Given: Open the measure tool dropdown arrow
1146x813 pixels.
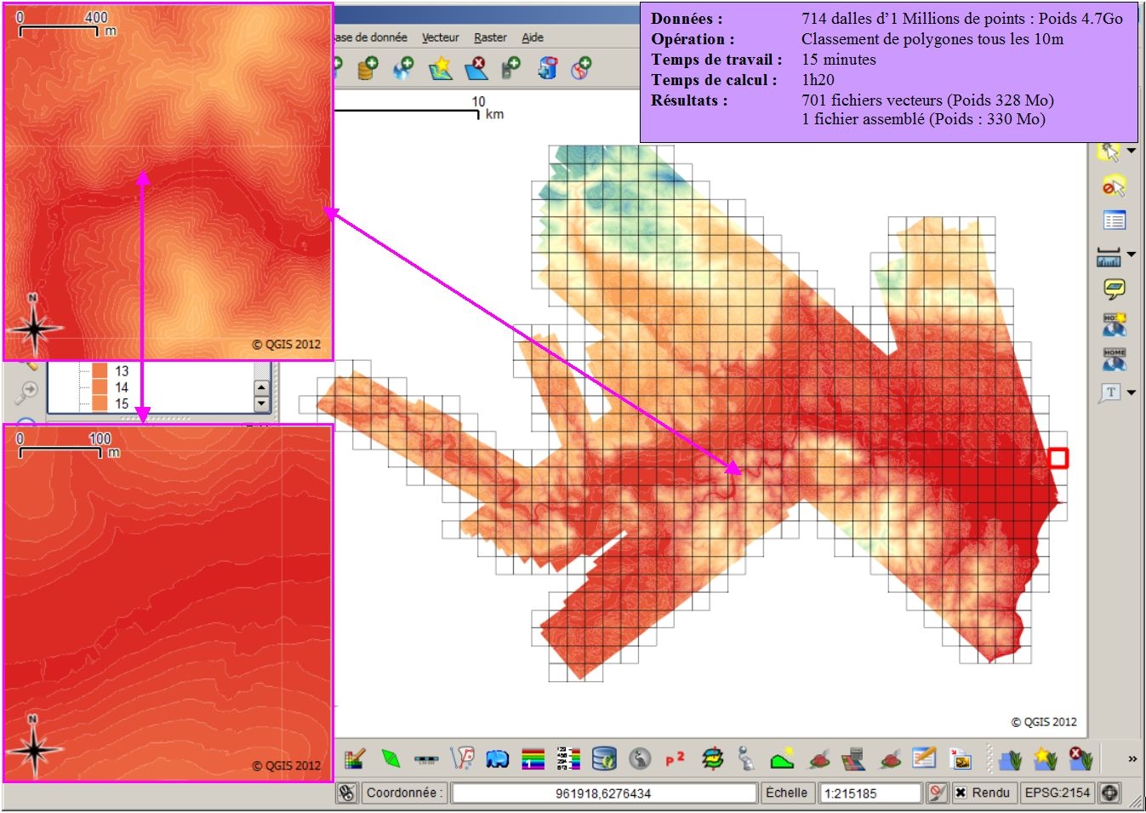Looking at the screenshot, I should [1132, 254].
